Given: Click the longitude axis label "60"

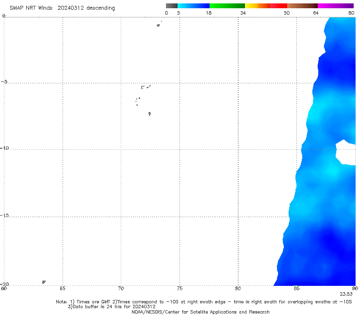Looking at the screenshot, I should coord(4,288).
